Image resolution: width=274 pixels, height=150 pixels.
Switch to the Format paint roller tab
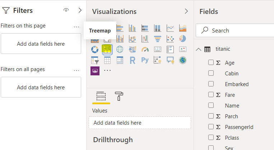119,95
